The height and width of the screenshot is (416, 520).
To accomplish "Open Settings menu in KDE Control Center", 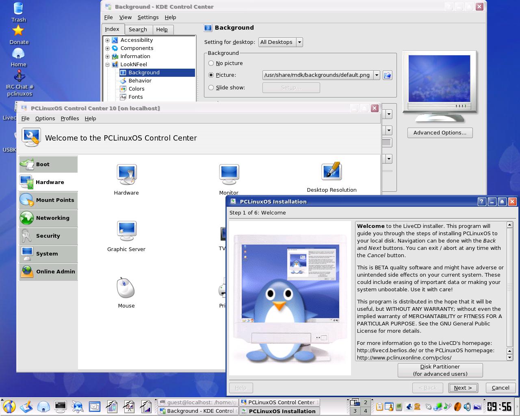I will coord(148,17).
